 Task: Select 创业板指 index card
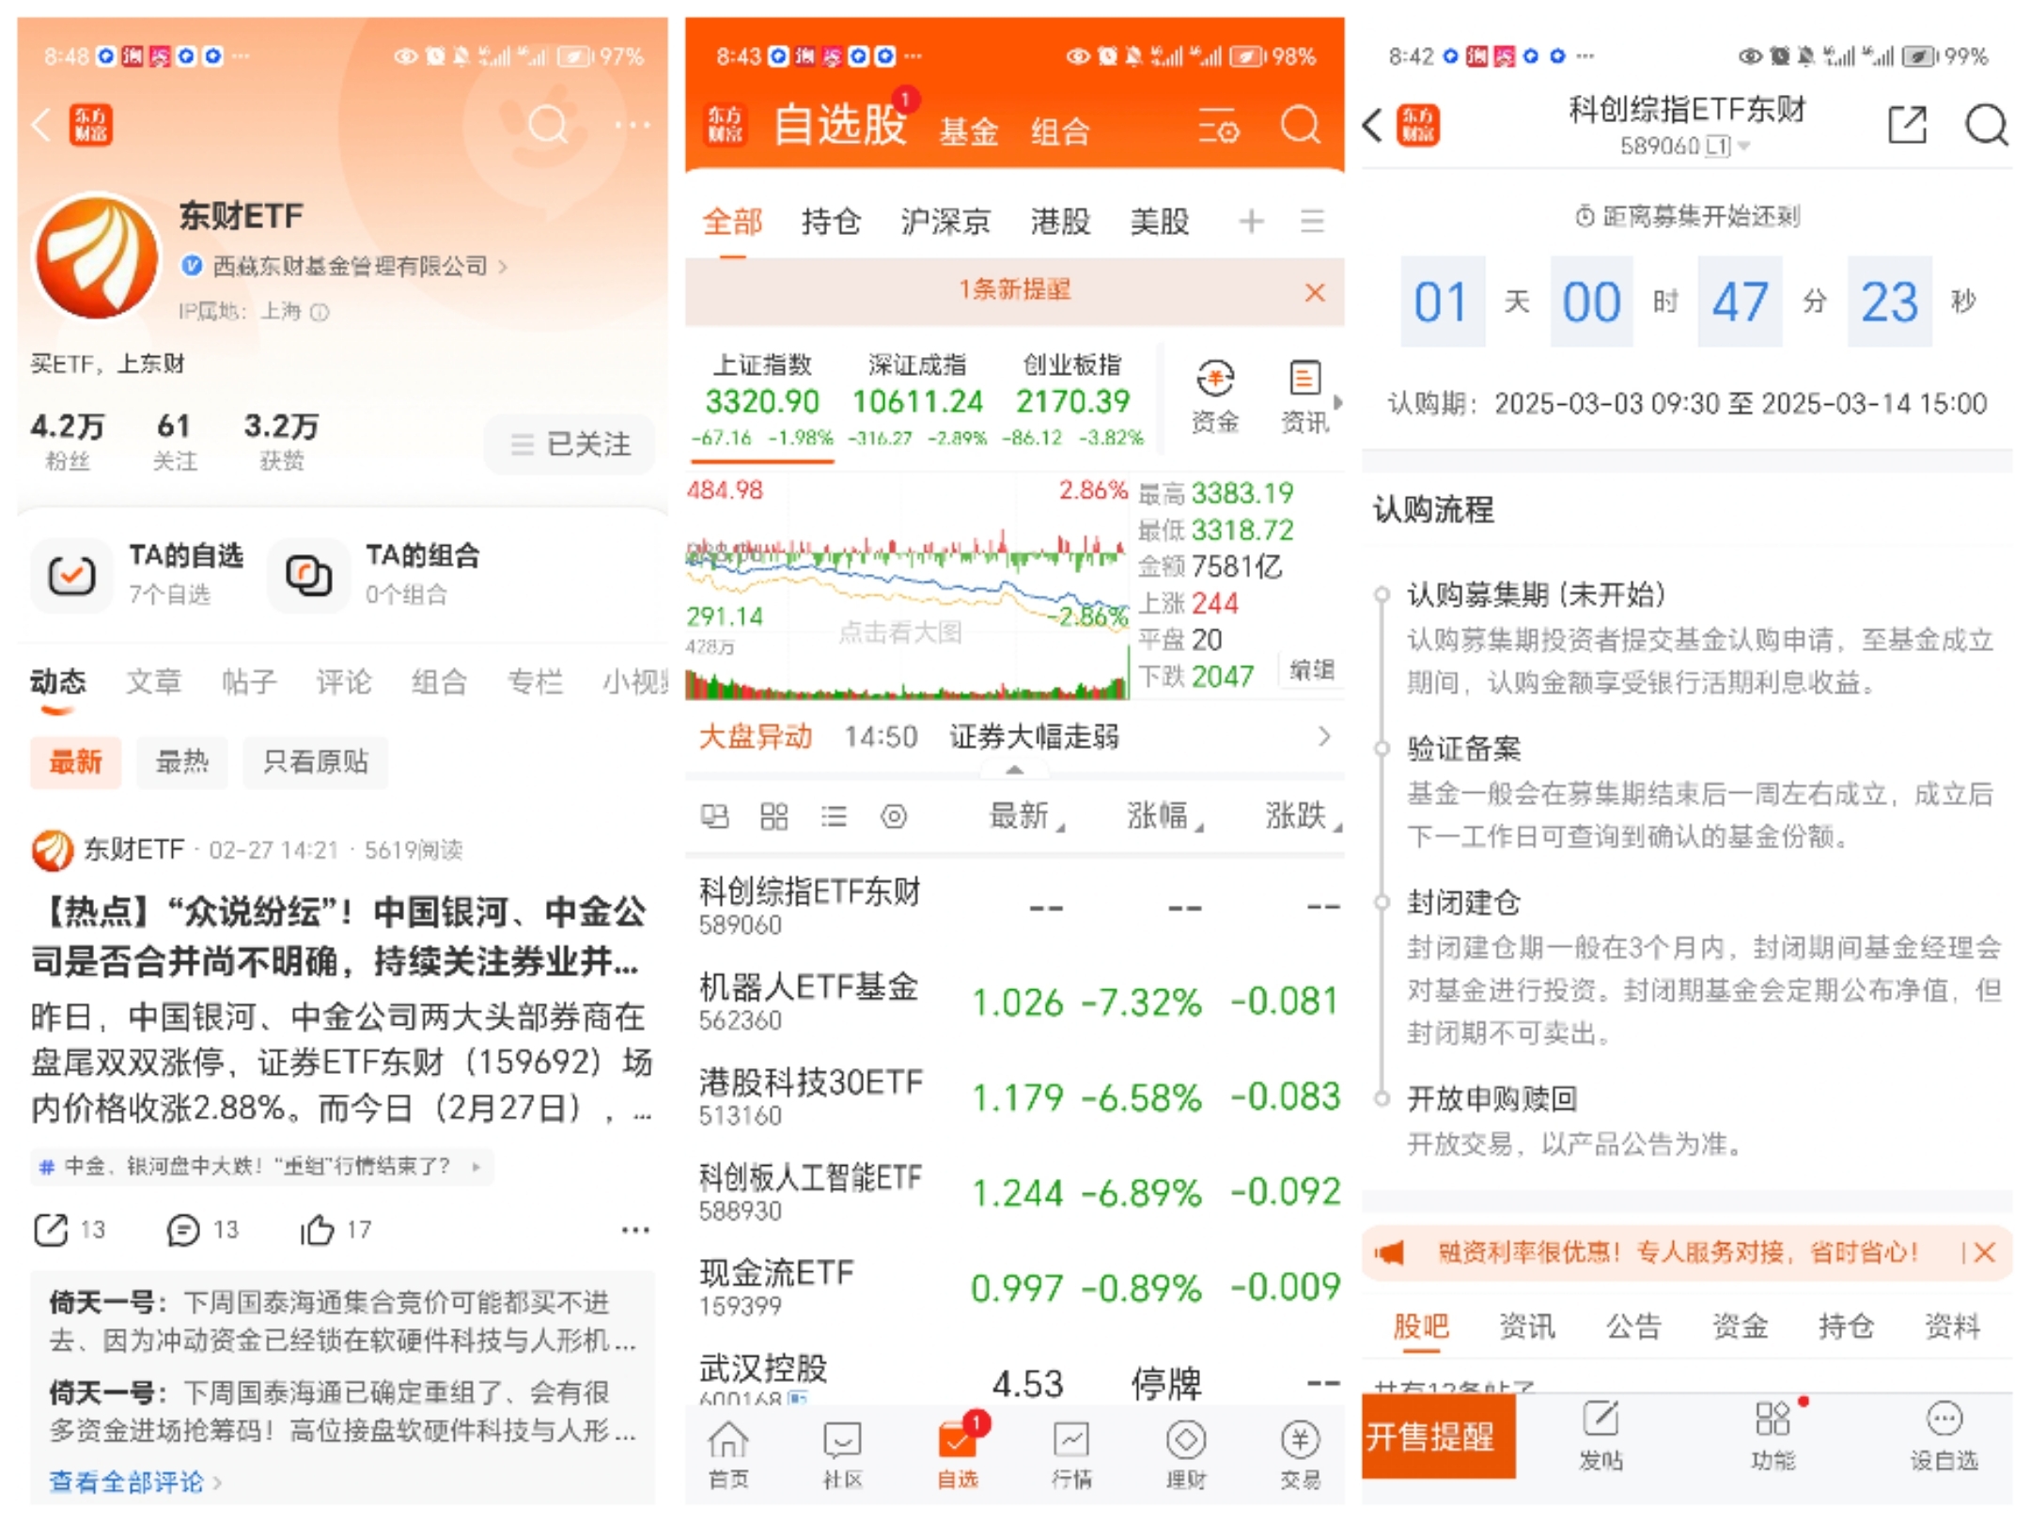(x=1072, y=400)
